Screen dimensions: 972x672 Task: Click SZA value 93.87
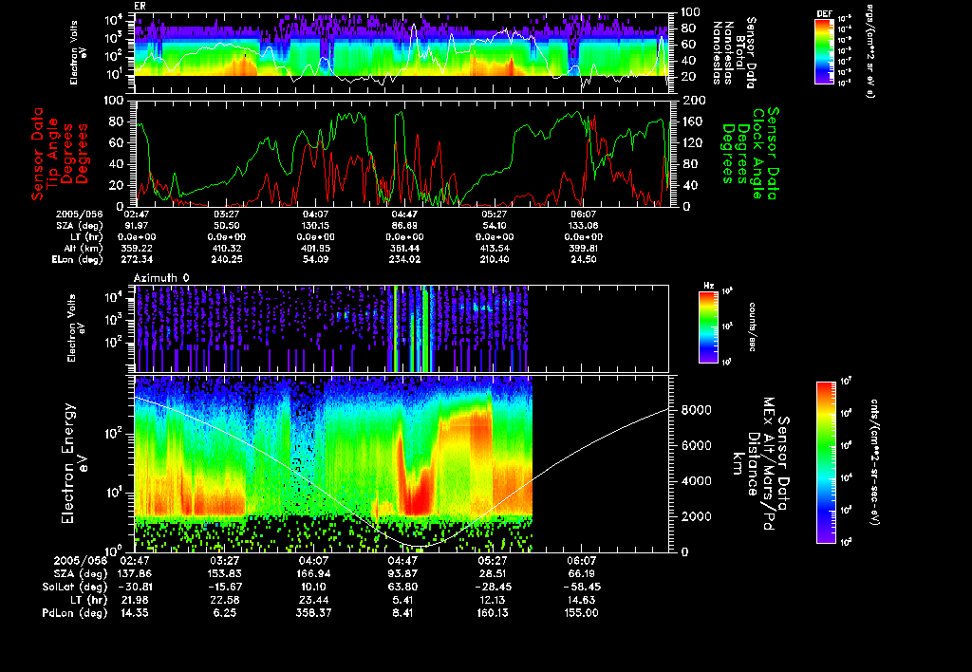click(402, 573)
